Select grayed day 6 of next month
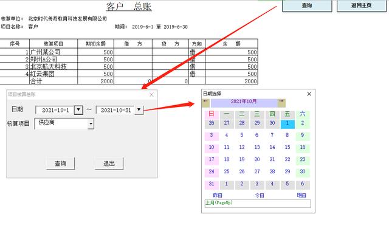 [x=303, y=184]
